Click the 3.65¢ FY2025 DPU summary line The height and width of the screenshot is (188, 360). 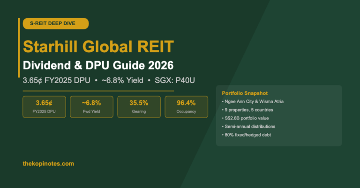[x=109, y=80]
